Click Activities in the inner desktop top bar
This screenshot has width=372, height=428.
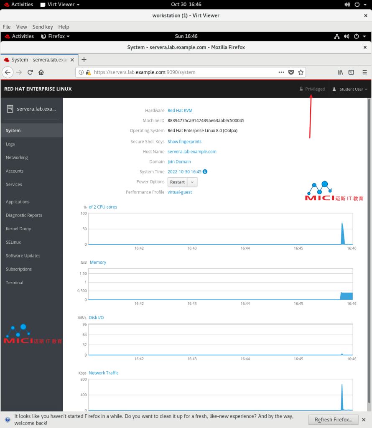tap(20, 36)
